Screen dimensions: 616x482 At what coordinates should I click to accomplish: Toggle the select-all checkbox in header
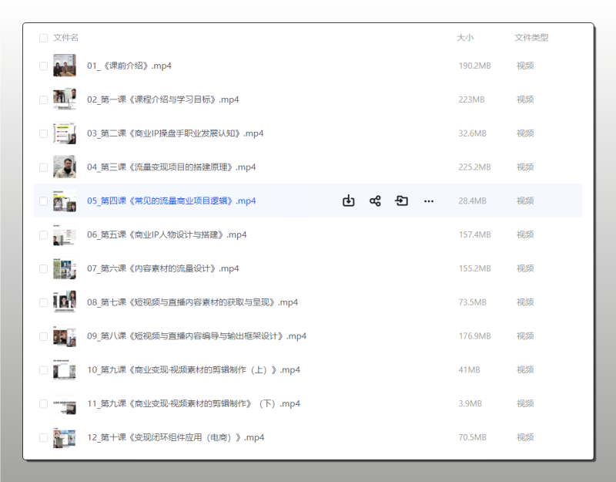[43, 38]
